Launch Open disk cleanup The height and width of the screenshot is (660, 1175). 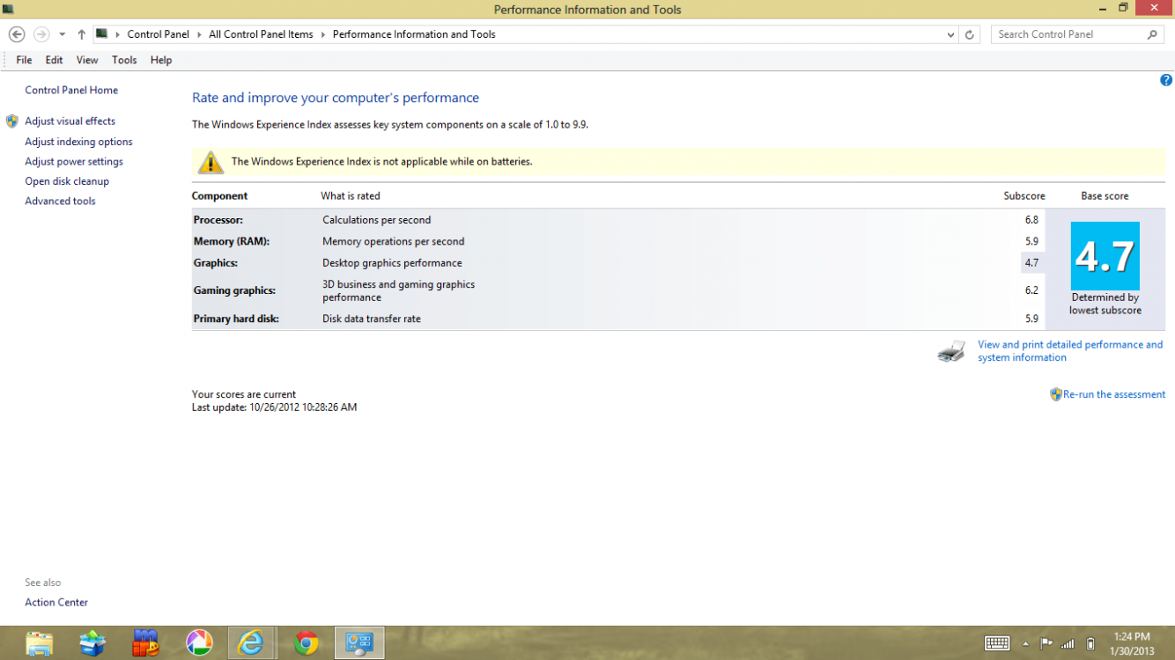click(67, 181)
